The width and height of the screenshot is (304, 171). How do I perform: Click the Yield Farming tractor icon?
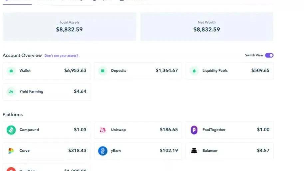point(11,91)
